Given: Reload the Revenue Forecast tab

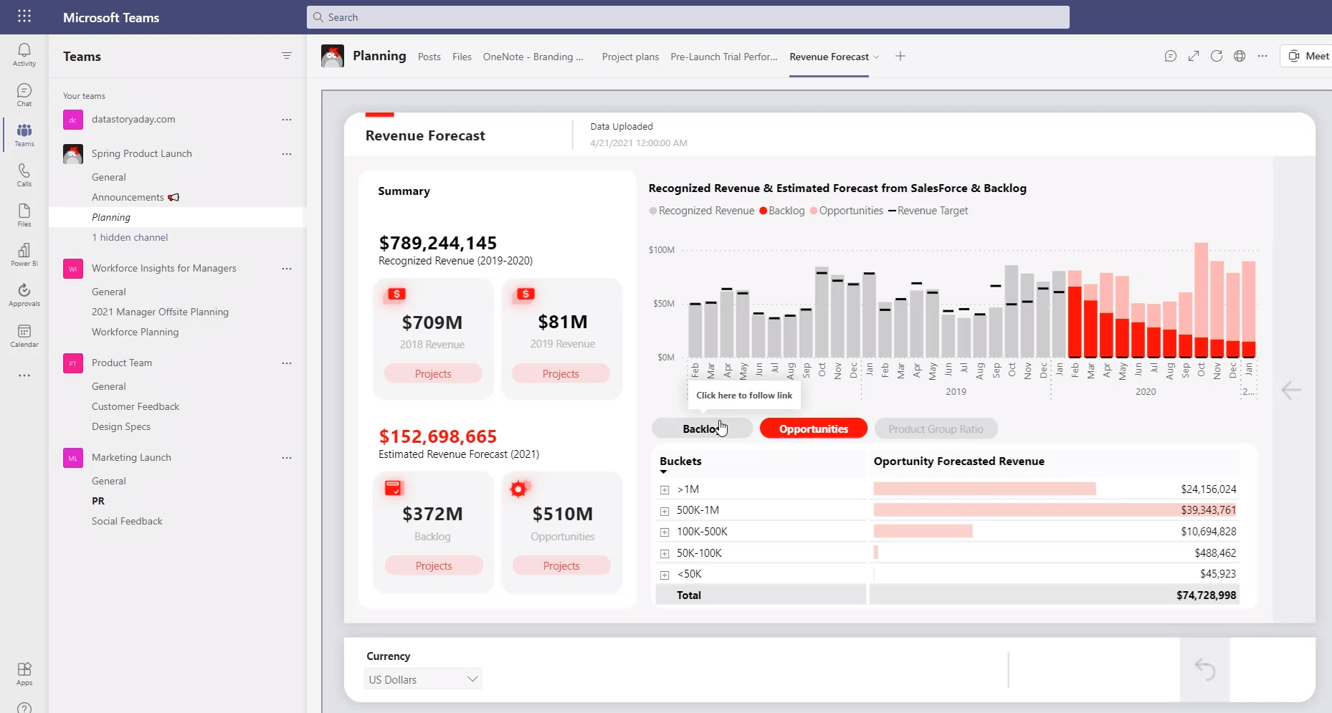Looking at the screenshot, I should pyautogui.click(x=1217, y=56).
